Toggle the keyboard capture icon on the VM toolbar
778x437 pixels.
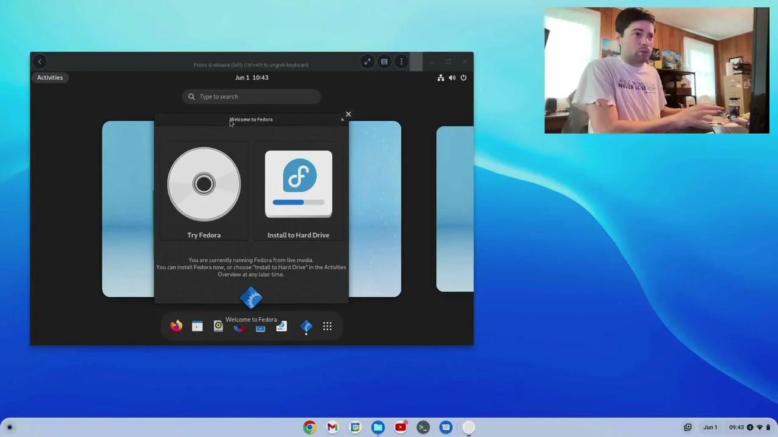click(x=384, y=61)
